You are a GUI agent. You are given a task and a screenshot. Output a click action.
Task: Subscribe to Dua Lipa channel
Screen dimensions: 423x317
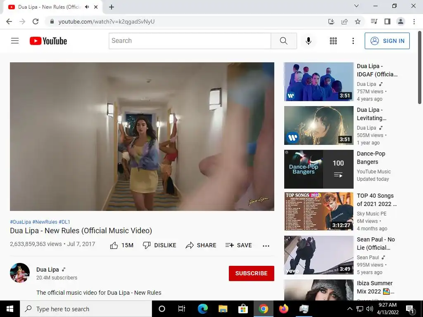252,273
